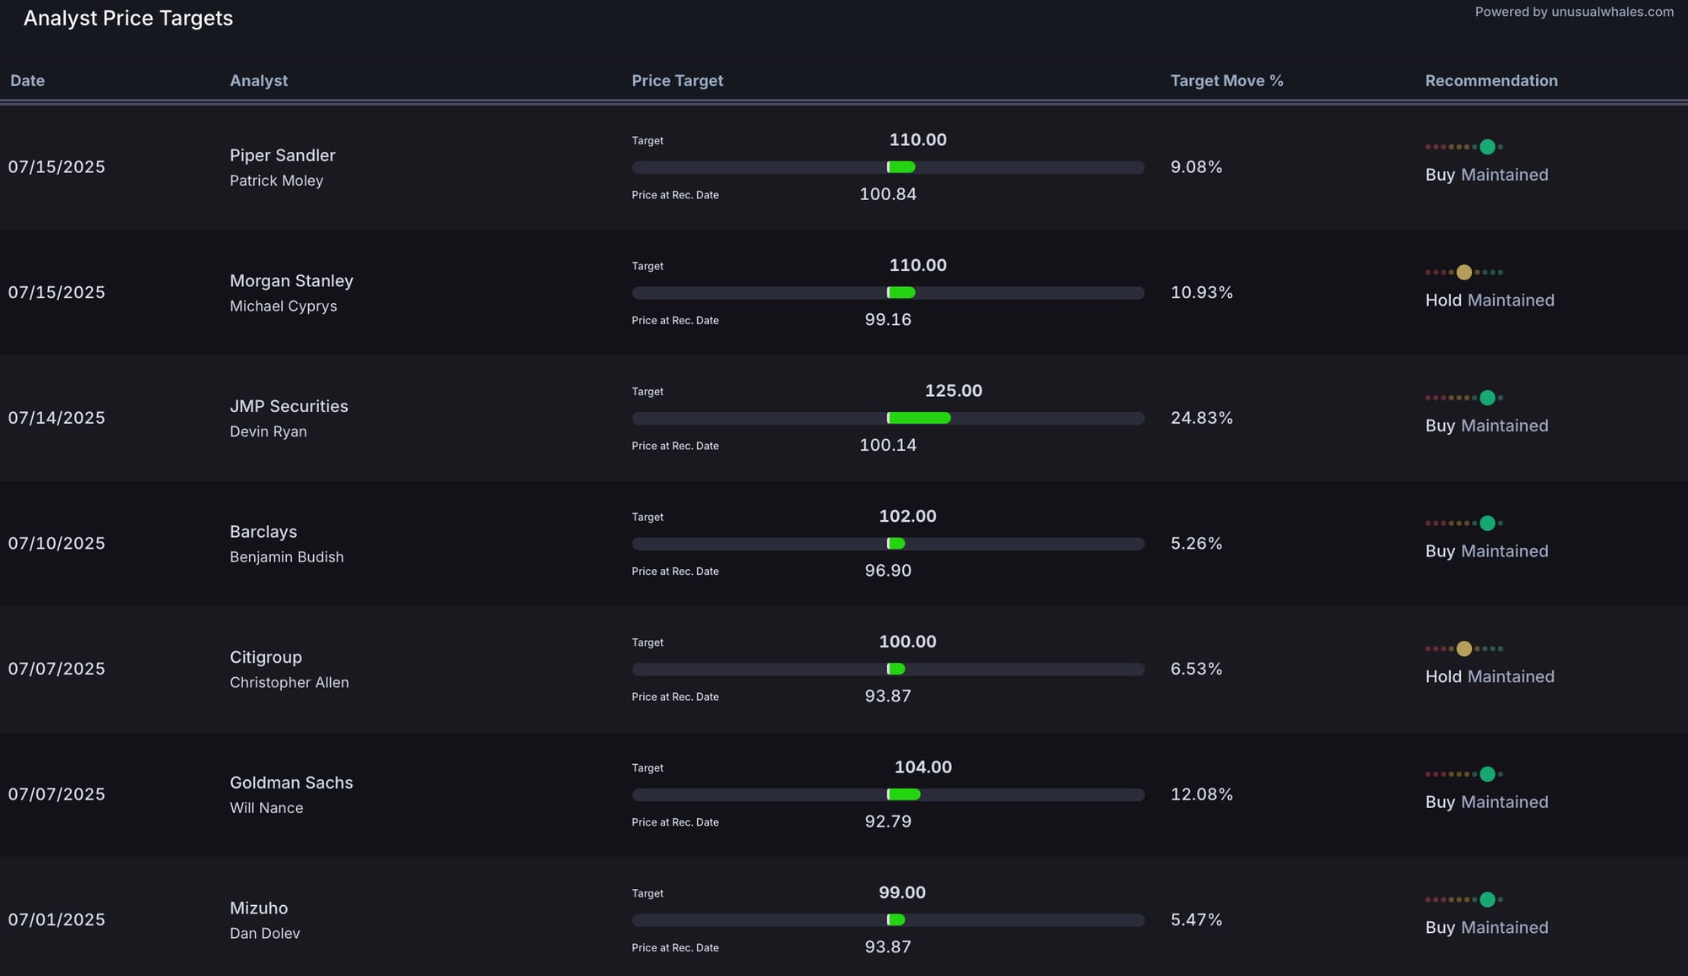Select analyst Dan Dolev

pyautogui.click(x=265, y=934)
